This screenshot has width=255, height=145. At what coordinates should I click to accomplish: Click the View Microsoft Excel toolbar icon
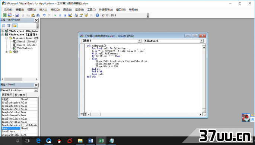tap(5, 15)
